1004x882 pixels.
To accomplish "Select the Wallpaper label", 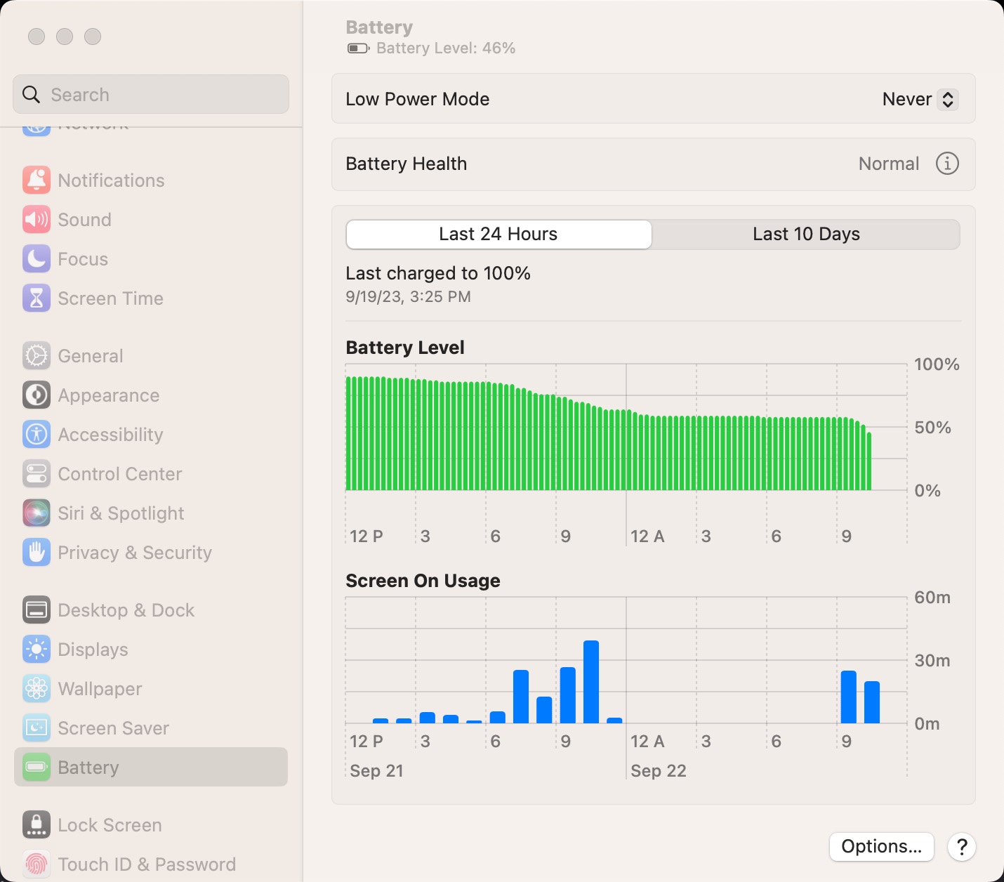I will [x=100, y=689].
